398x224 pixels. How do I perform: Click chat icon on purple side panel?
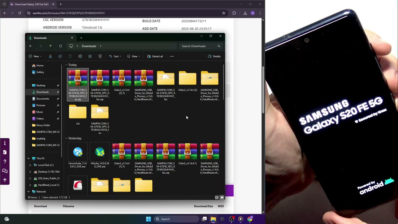point(5,171)
